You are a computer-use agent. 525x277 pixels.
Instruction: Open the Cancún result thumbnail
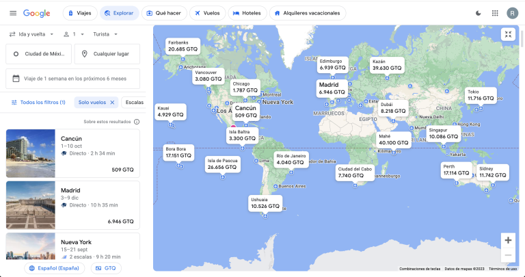(30, 153)
